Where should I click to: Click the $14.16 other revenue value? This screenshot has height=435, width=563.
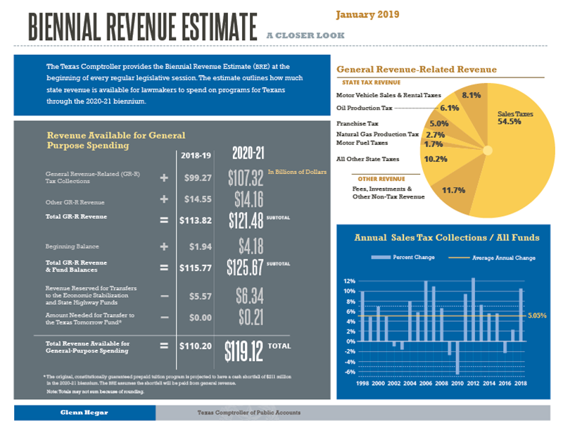[249, 199]
